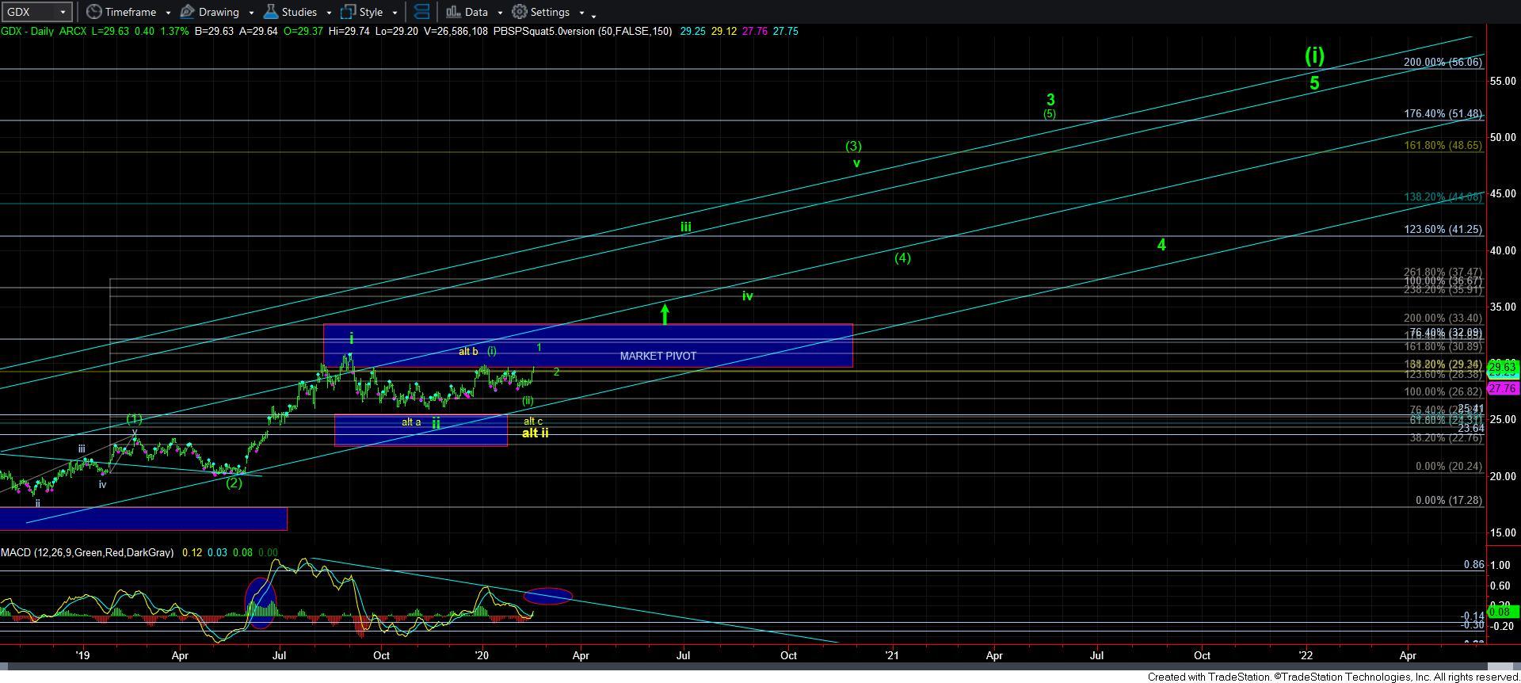The width and height of the screenshot is (1521, 683).
Task: Click the MARKET PIVOT box label
Action: [x=658, y=356]
